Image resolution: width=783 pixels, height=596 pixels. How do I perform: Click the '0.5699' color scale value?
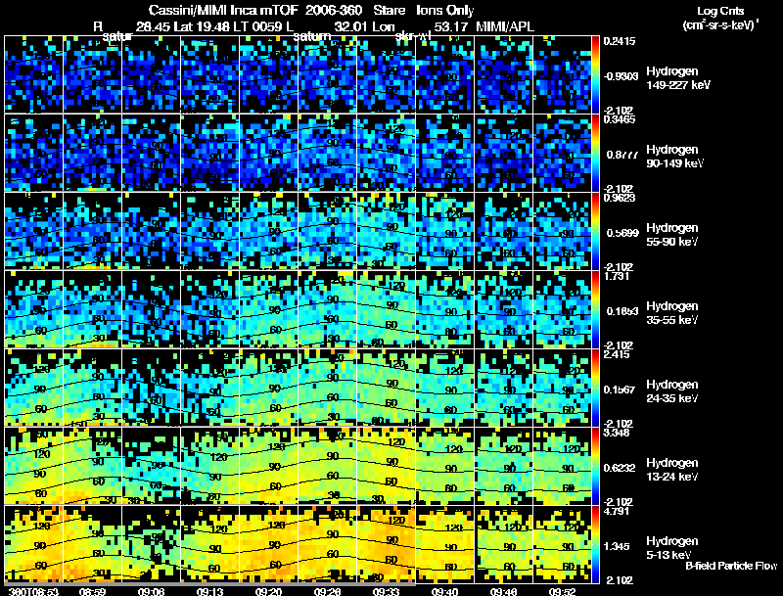(622, 233)
